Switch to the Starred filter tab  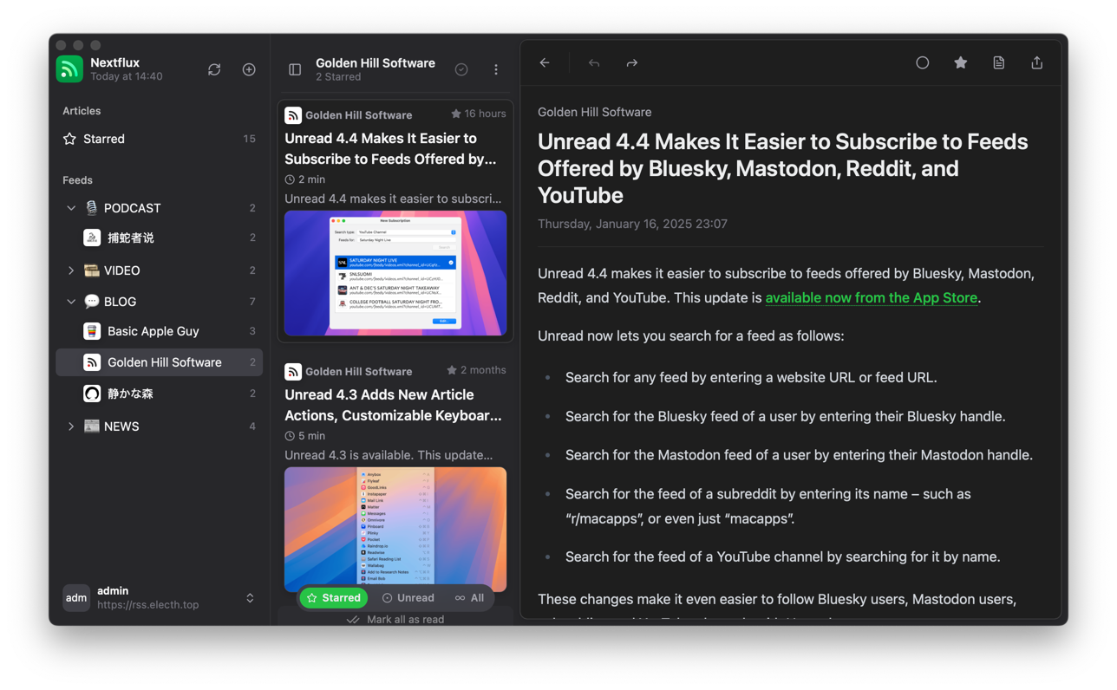click(x=334, y=598)
